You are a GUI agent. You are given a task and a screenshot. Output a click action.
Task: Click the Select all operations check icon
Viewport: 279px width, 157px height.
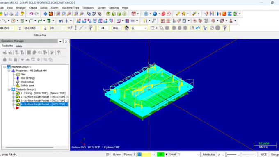pyautogui.click(x=5, y=52)
